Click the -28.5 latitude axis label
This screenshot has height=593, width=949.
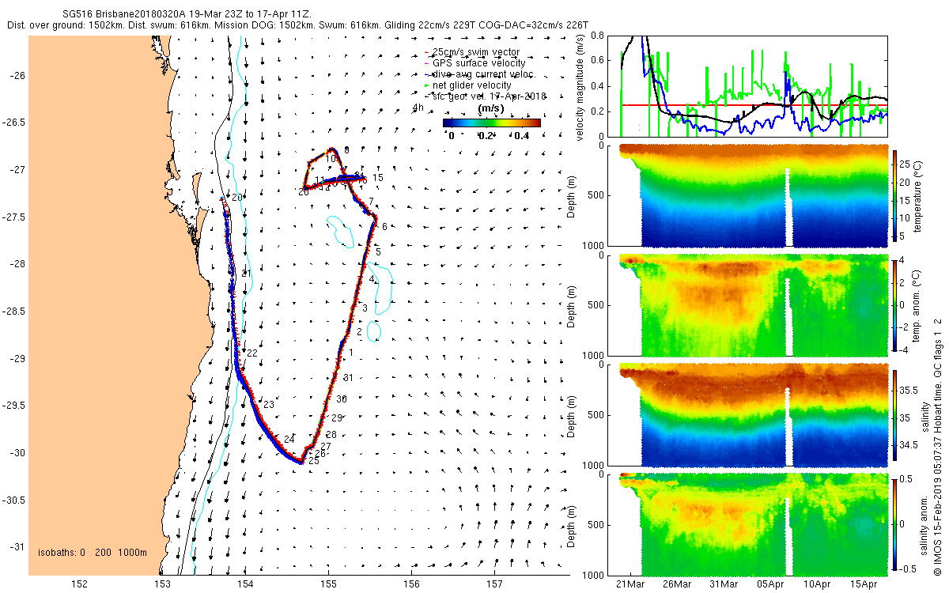(x=13, y=311)
